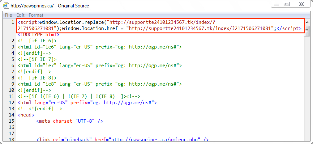Click the window.location.href text
Image resolution: width=313 pixels, height=144 pixels.
point(90,28)
